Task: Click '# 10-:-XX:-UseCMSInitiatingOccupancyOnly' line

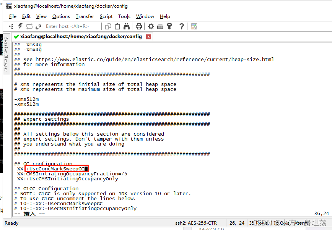Action: tap(75, 209)
